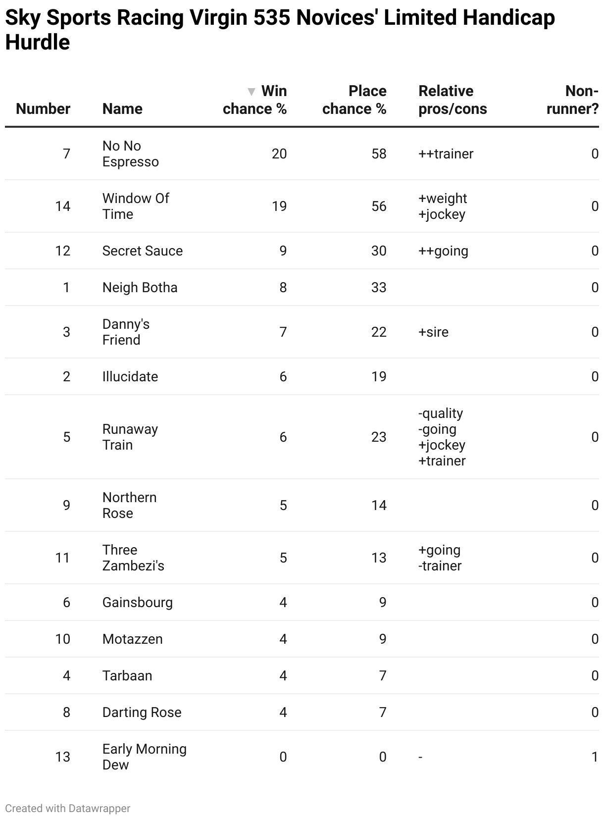Sort table by Number column header

[43, 109]
